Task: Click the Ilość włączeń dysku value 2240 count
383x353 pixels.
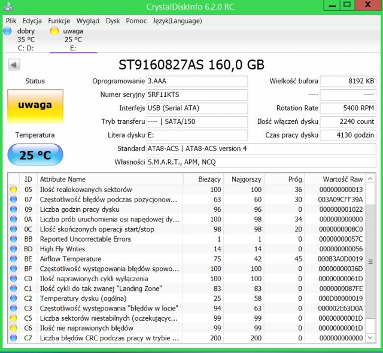Action: pyautogui.click(x=348, y=121)
